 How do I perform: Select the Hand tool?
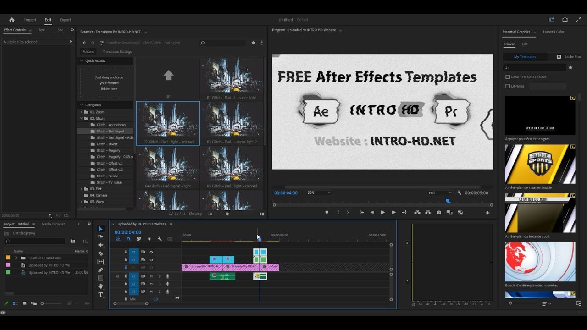(x=100, y=286)
